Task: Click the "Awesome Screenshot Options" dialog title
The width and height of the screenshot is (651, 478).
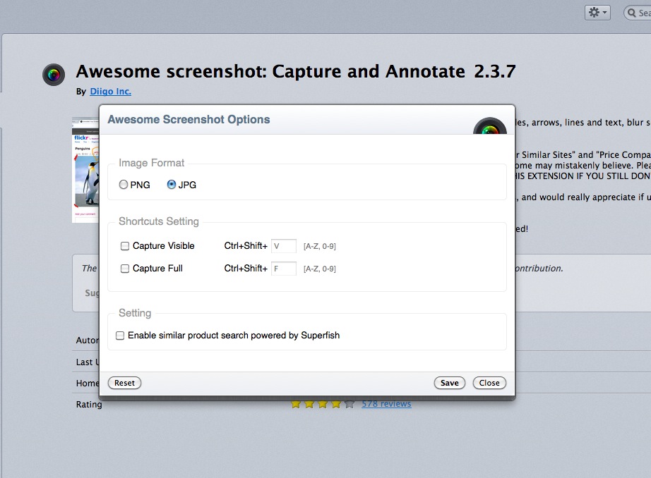Action: pos(189,119)
